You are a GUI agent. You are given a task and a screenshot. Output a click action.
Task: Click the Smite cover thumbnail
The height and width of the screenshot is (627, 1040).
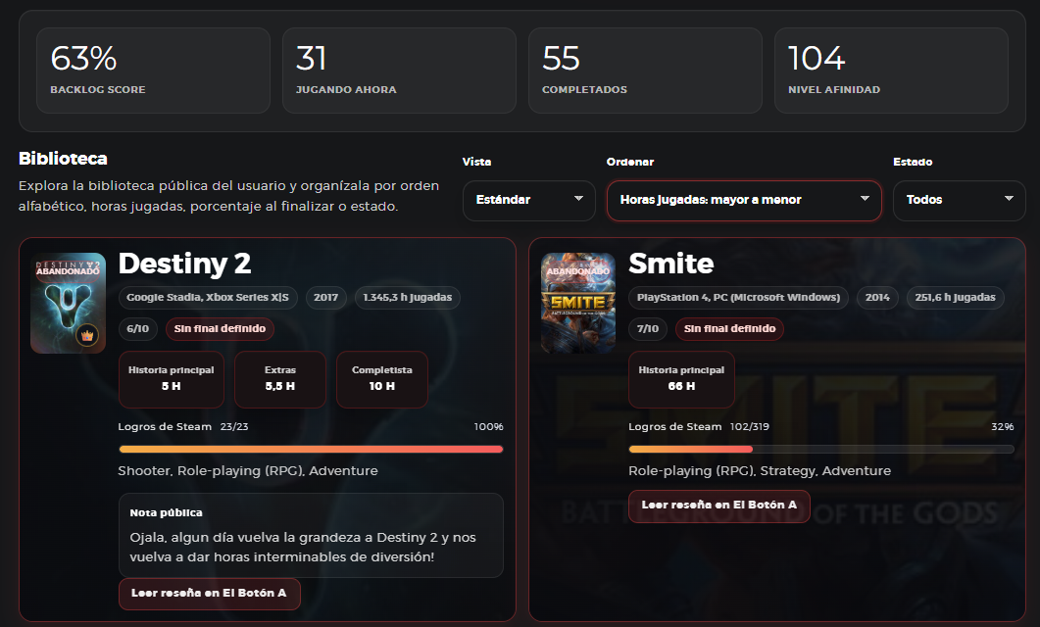point(578,303)
